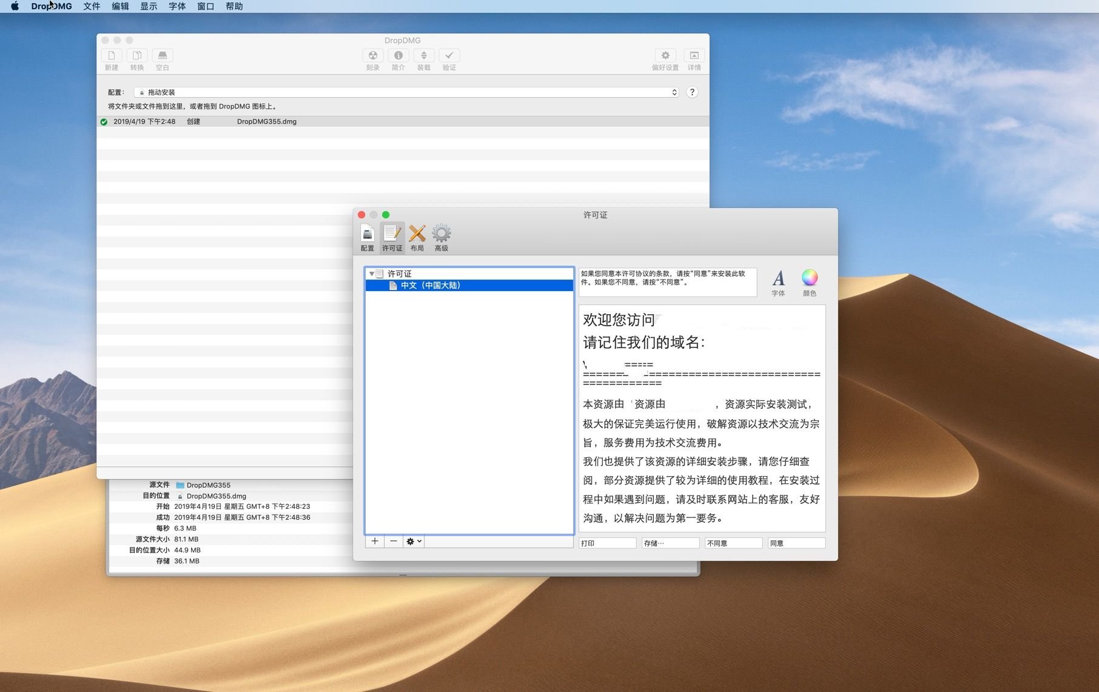Open the 显示 menu

(x=149, y=6)
